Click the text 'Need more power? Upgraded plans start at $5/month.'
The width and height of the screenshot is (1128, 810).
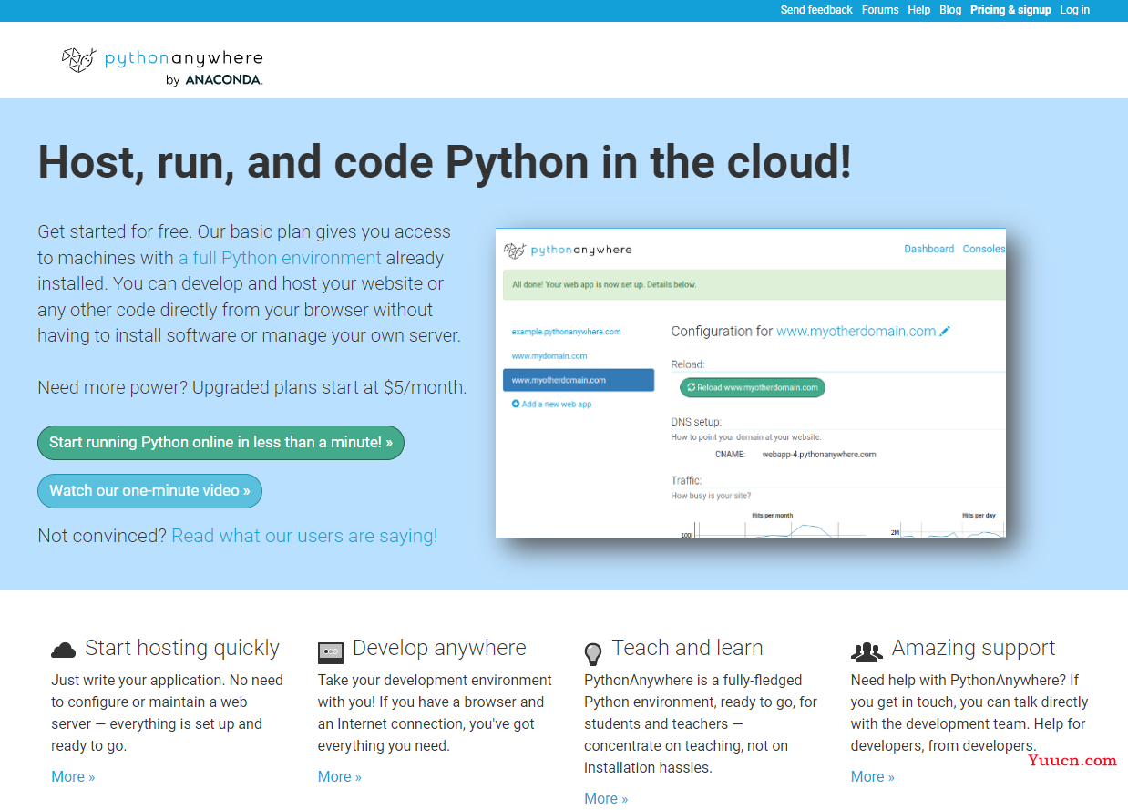pos(252,387)
